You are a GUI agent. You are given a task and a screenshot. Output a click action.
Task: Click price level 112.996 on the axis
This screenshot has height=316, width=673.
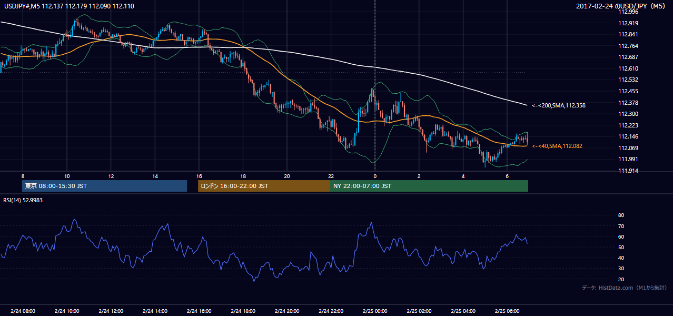pos(628,12)
